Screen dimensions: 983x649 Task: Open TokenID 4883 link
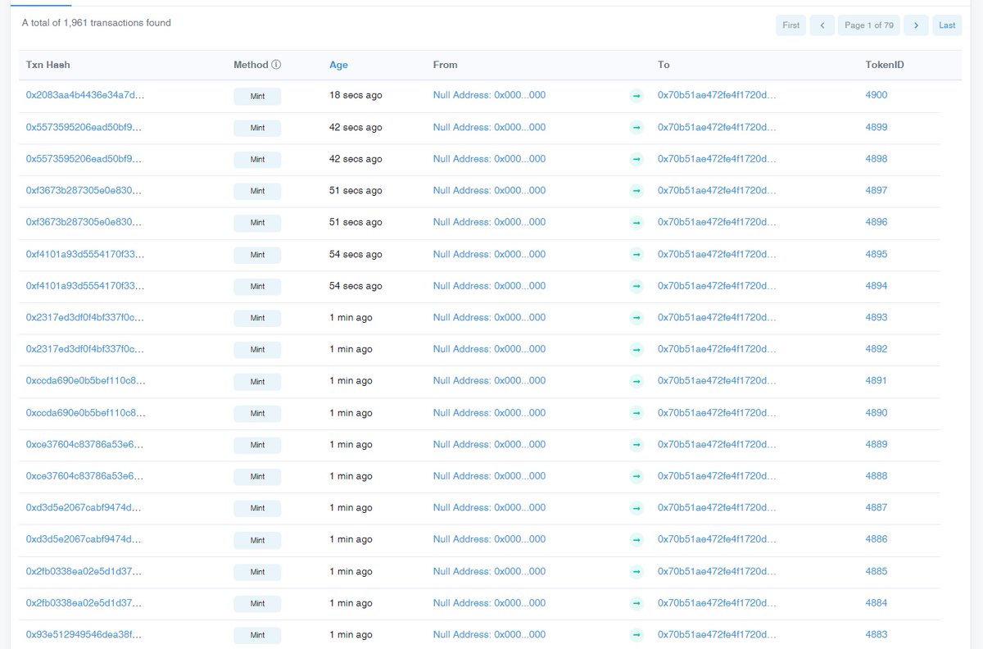(x=877, y=635)
